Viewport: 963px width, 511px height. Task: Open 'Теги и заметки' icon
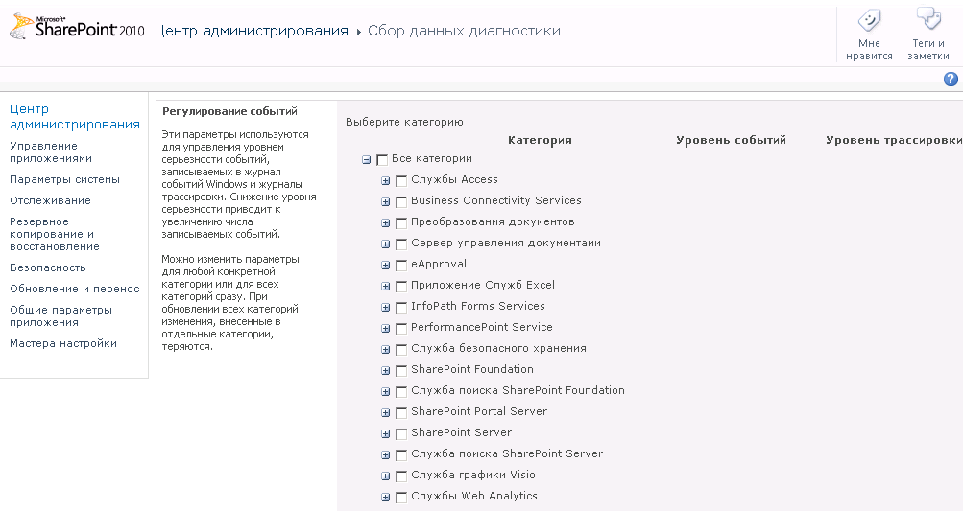928,19
